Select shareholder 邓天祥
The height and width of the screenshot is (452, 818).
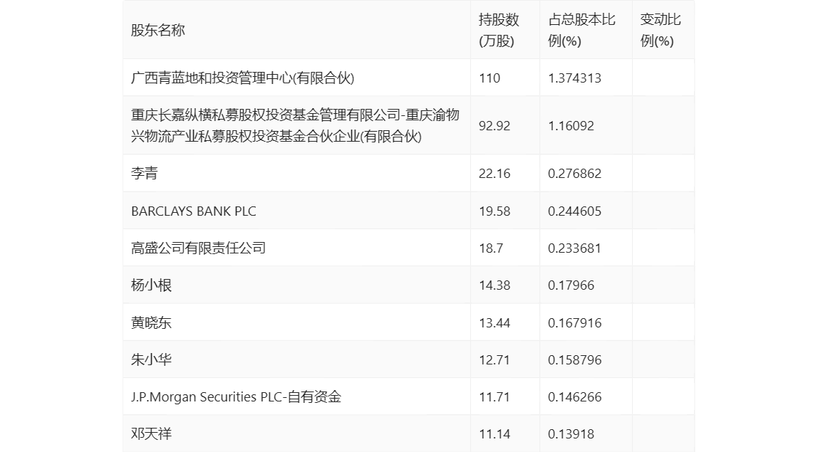coord(151,433)
